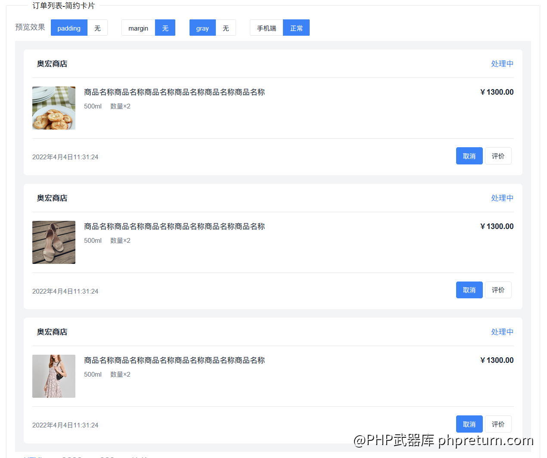
Task: Click 处理中 status on first order
Action: [502, 64]
